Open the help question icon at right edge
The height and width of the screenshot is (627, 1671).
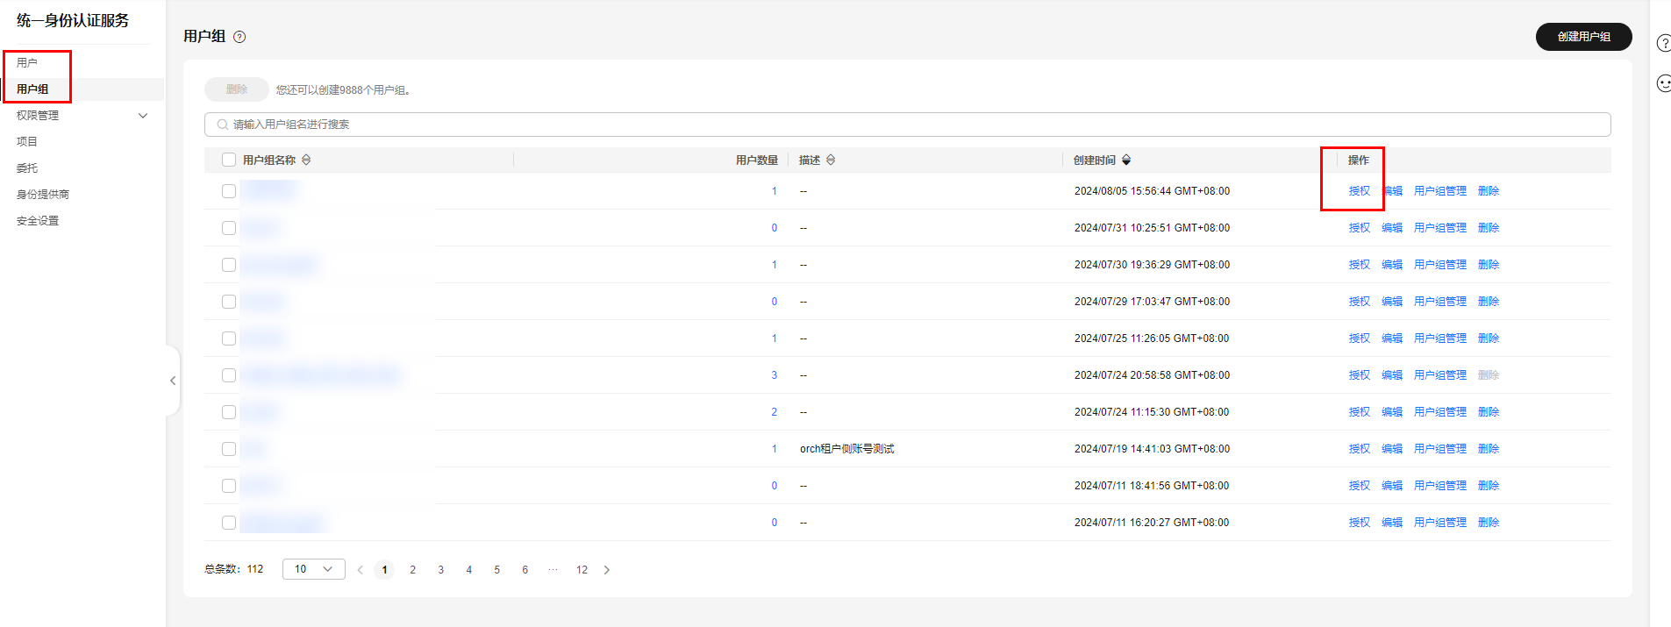[1663, 43]
